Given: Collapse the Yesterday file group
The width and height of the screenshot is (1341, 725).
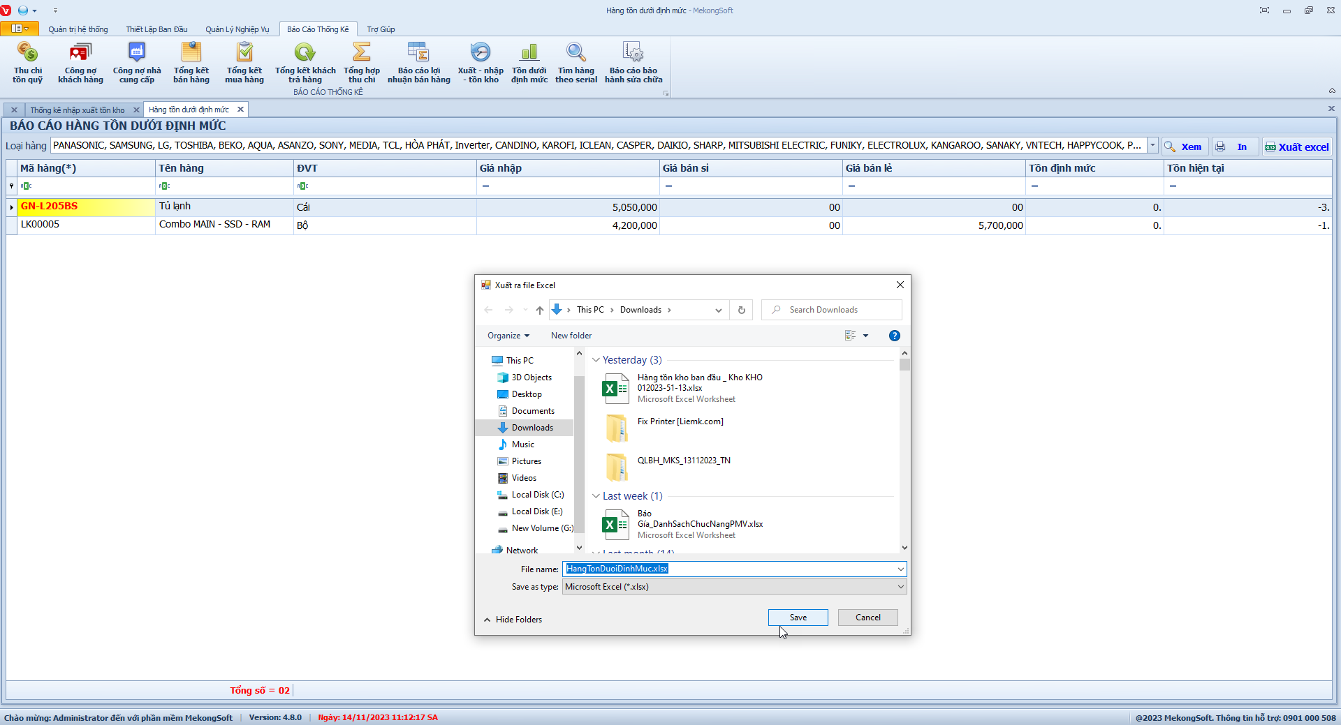Looking at the screenshot, I should click(x=596, y=360).
